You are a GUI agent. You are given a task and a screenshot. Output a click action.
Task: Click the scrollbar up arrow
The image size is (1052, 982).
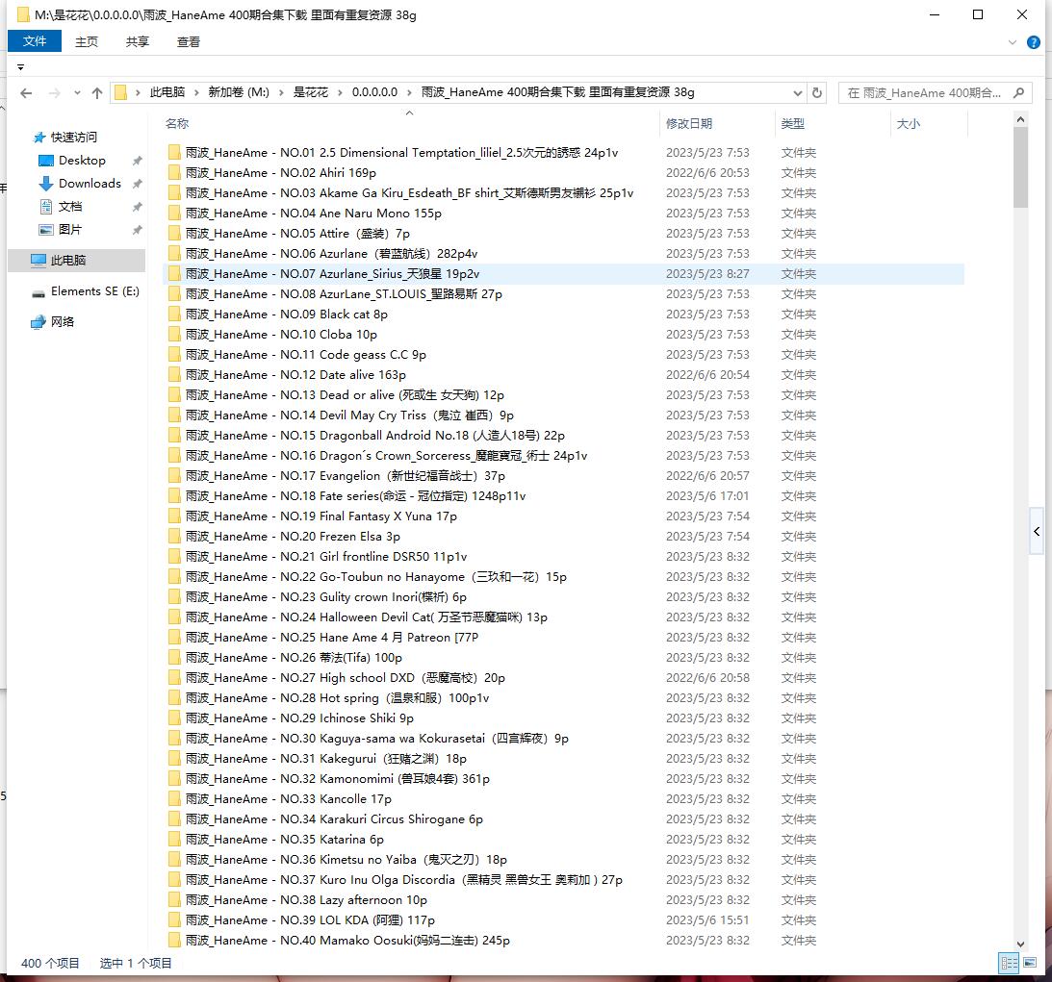1020,119
